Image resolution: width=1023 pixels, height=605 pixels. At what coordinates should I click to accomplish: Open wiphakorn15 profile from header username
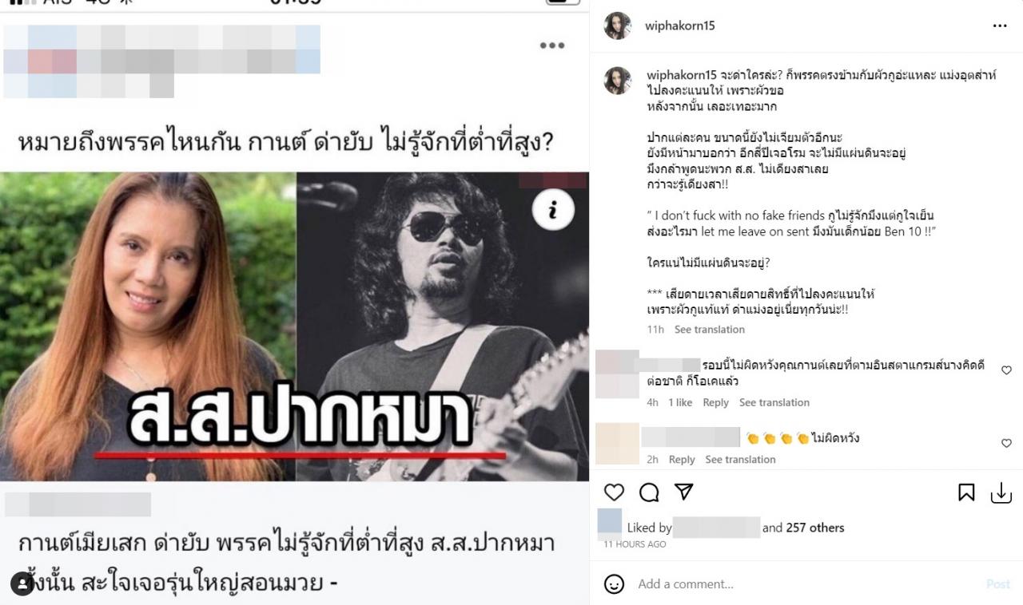click(x=680, y=26)
